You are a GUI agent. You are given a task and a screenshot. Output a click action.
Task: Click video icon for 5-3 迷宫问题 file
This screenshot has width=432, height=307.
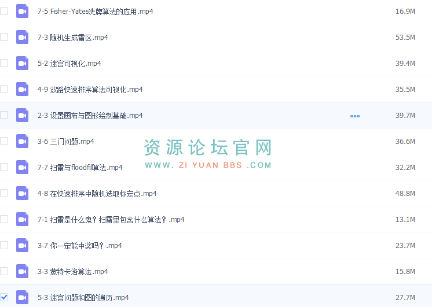click(x=23, y=297)
